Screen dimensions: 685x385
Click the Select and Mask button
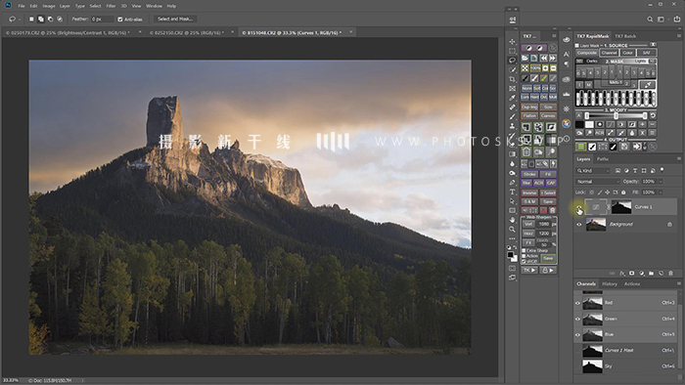(175, 20)
